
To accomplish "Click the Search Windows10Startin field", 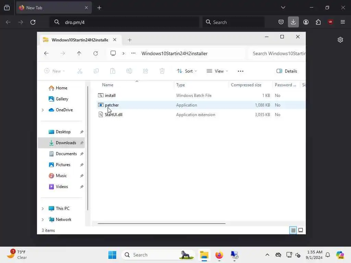I will pyautogui.click(x=277, y=53).
